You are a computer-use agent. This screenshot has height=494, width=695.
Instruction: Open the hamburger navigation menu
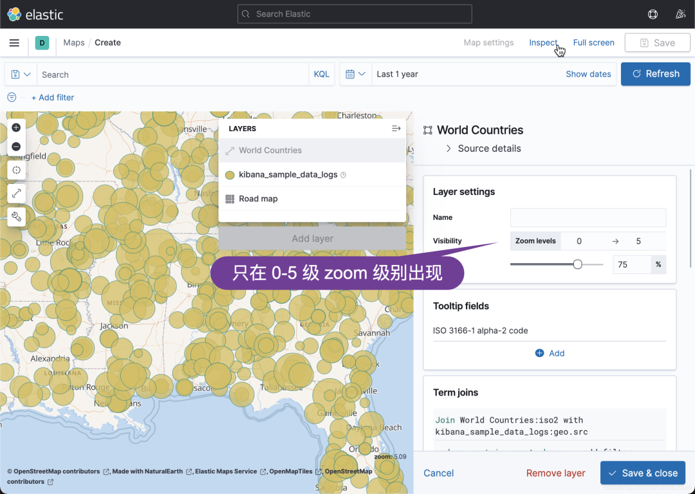click(x=14, y=42)
